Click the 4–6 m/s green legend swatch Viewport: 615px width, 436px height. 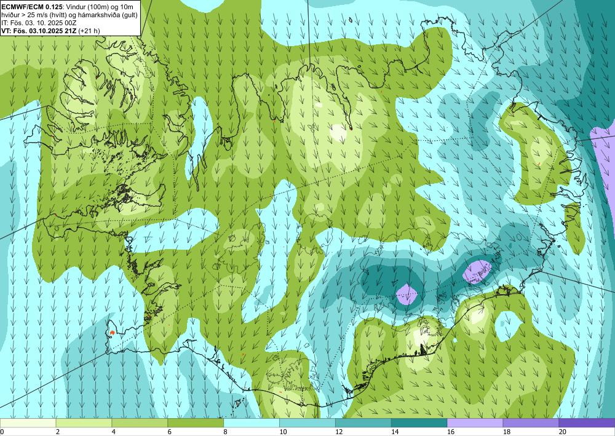140,422
